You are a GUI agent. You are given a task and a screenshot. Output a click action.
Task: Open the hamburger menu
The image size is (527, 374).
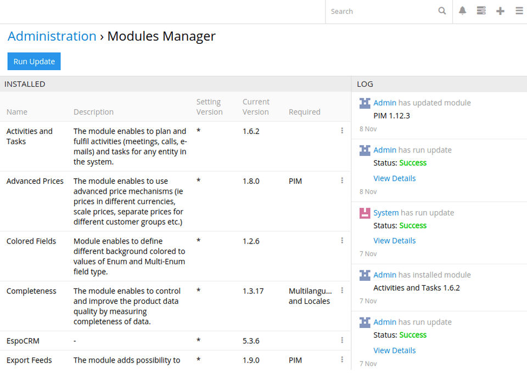[519, 11]
